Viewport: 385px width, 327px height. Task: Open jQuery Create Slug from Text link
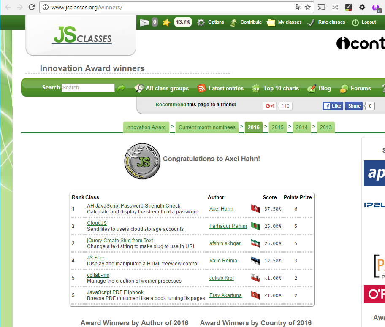(x=120, y=241)
